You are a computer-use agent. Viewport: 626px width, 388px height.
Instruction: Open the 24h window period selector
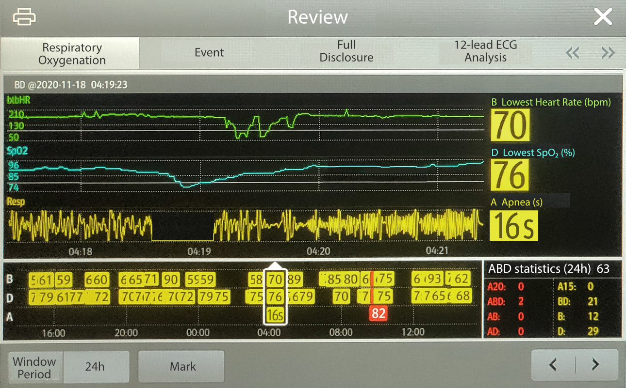pyautogui.click(x=96, y=366)
